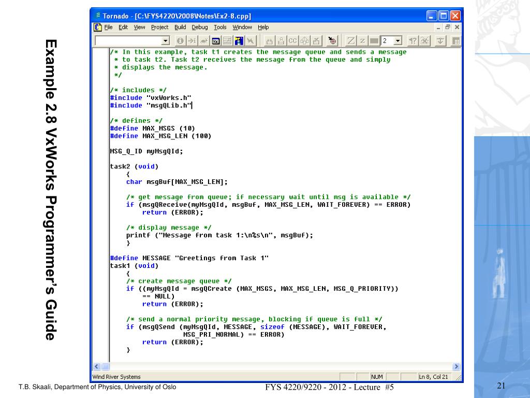
Task: Click the question mark help pointer icon
Action: pos(414,41)
